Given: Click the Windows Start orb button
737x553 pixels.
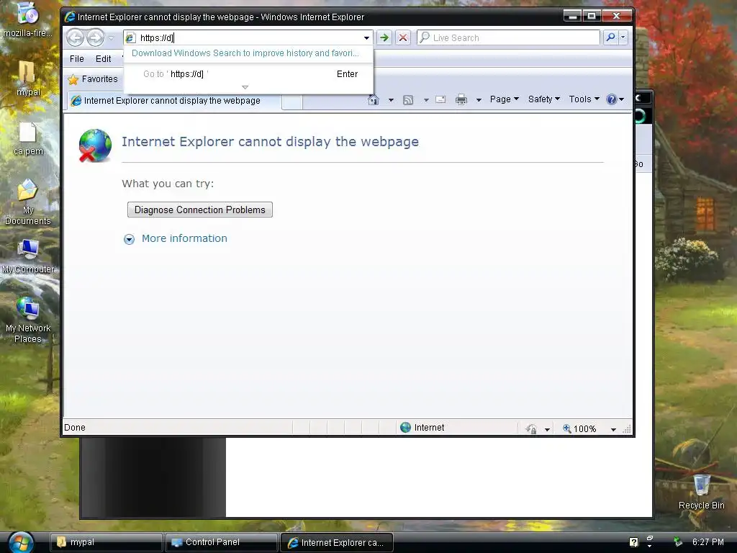Looking at the screenshot, I should coord(21,543).
